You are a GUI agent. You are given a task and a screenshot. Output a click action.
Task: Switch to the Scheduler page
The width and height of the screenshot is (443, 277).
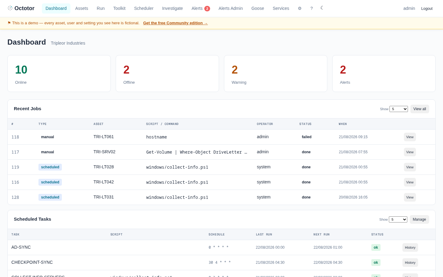(x=144, y=8)
